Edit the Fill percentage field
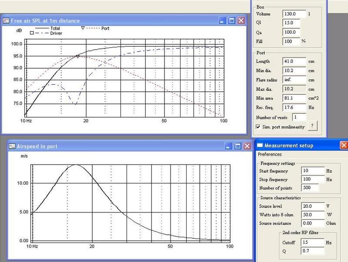 click(x=291, y=41)
